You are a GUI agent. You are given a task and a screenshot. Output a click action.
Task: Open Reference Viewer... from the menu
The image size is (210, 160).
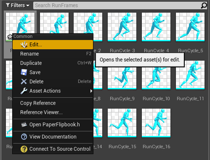(53, 112)
